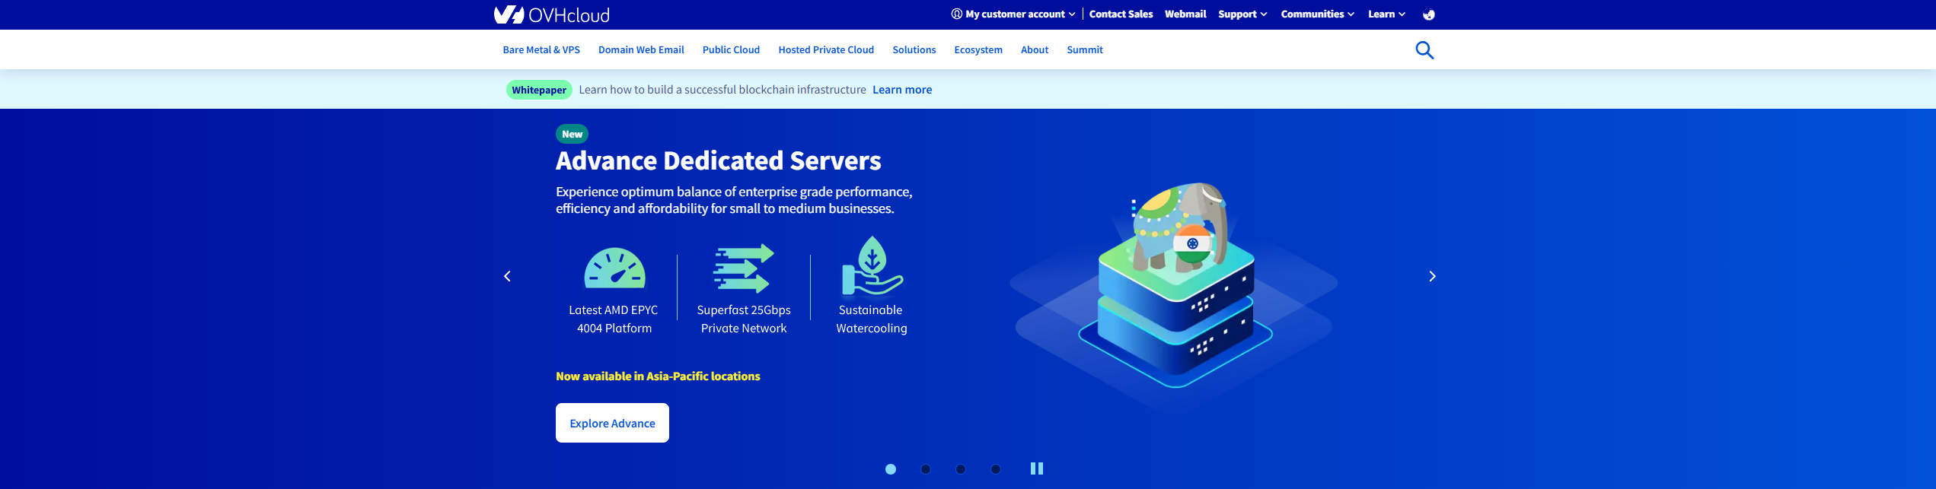1936x489 pixels.
Task: Open the Ecosystem menu
Action: (x=978, y=50)
